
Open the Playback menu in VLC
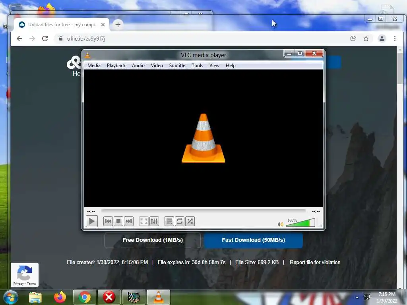(116, 66)
